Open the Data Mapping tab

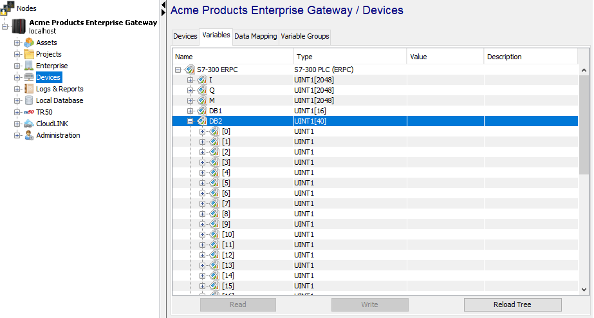tap(255, 37)
